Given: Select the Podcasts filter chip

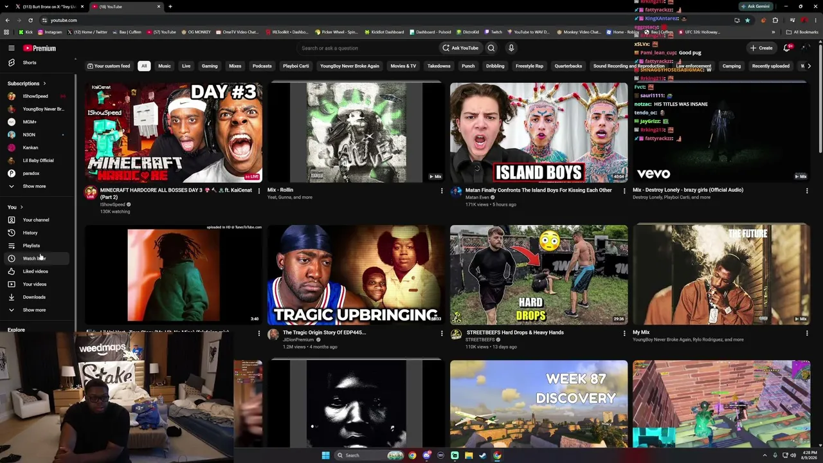Looking at the screenshot, I should pyautogui.click(x=262, y=66).
